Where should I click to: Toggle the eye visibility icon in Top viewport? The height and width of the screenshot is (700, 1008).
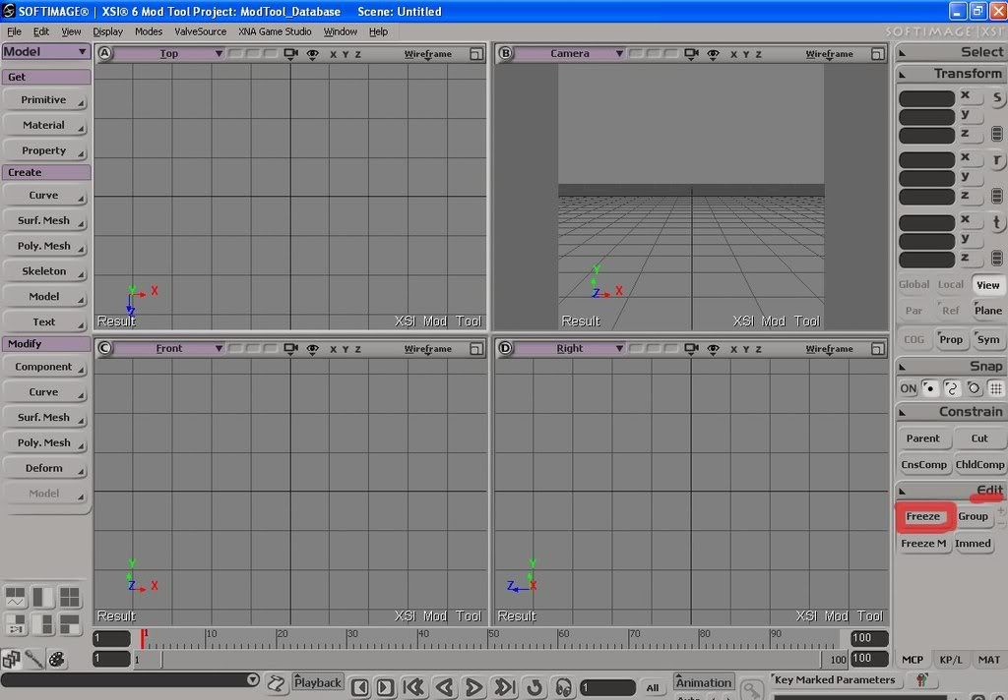312,54
